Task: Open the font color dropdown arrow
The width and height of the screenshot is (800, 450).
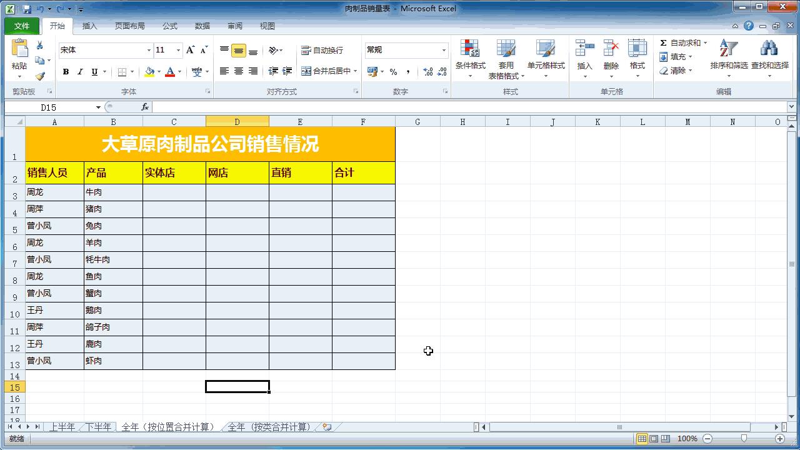Action: click(179, 72)
